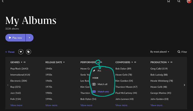Filter by Pop/Rock (2643) genre
This screenshot has width=193, height=111.
click(19, 69)
